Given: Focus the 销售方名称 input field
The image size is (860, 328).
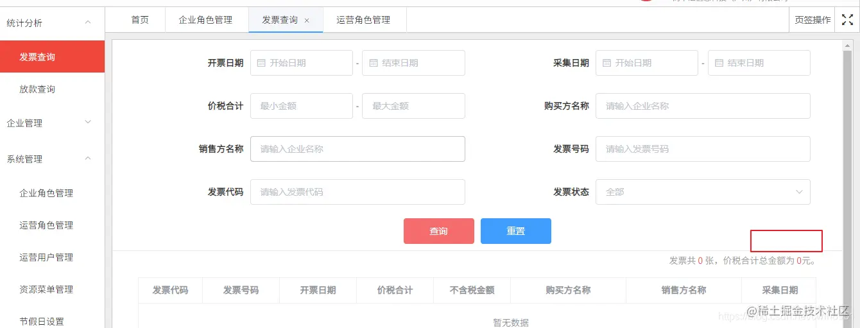Looking at the screenshot, I should click(x=357, y=149).
